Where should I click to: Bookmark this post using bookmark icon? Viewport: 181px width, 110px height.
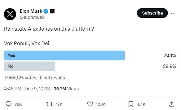tap(131, 104)
